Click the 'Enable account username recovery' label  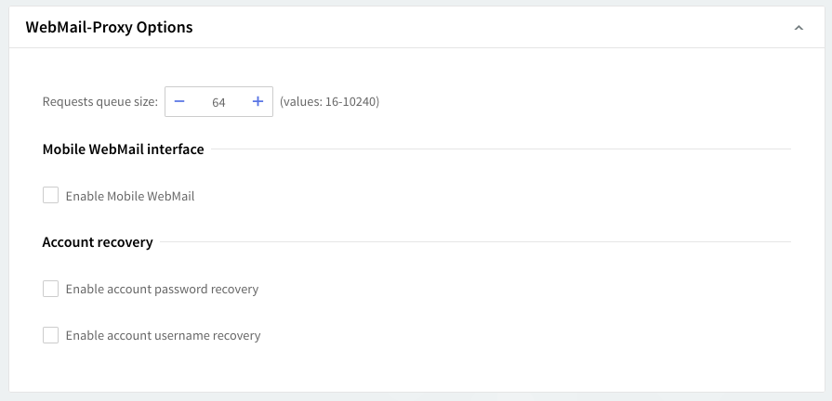pyautogui.click(x=163, y=335)
